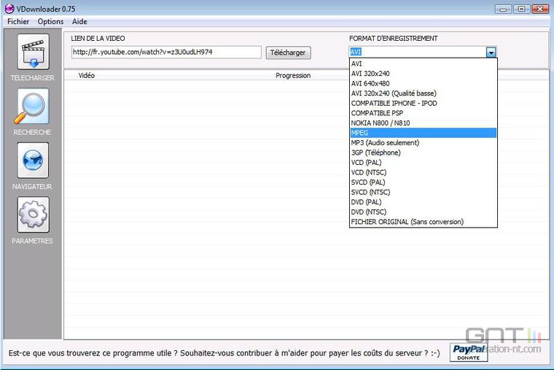Click the Vidéo column header
554x370 pixels.
tap(87, 75)
